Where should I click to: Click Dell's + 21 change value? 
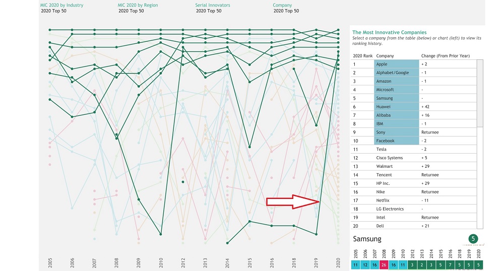click(425, 226)
